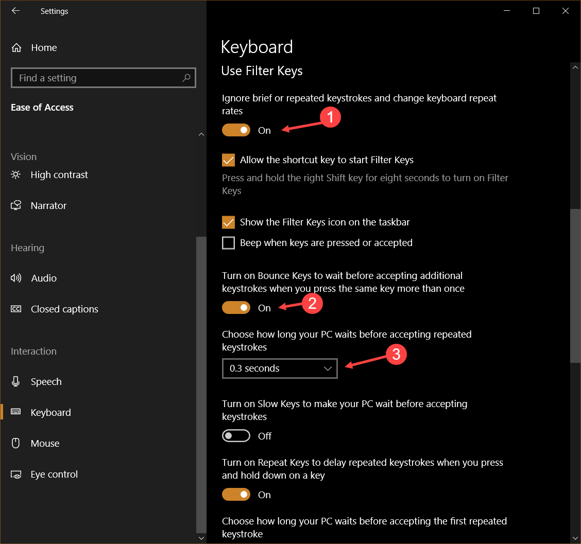Click the Audio speaker icon
The height and width of the screenshot is (544, 581).
pyautogui.click(x=16, y=278)
